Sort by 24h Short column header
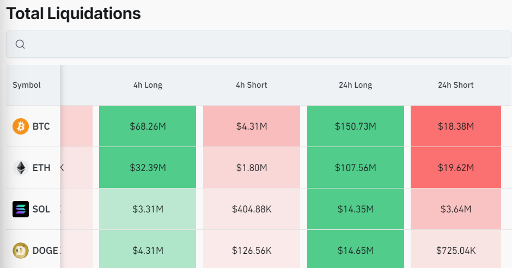 [455, 85]
